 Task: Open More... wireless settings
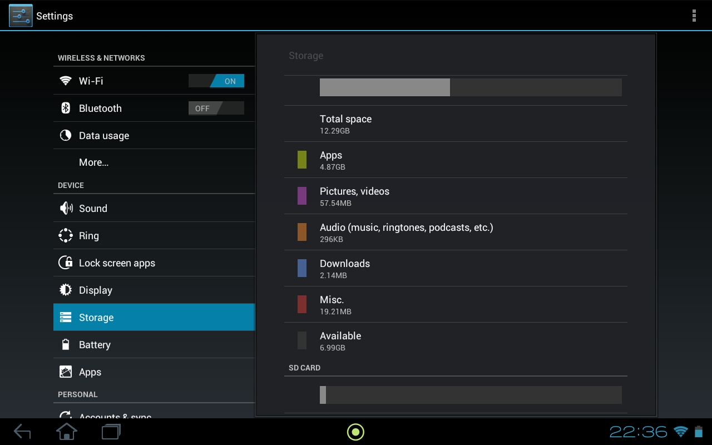[x=154, y=162]
